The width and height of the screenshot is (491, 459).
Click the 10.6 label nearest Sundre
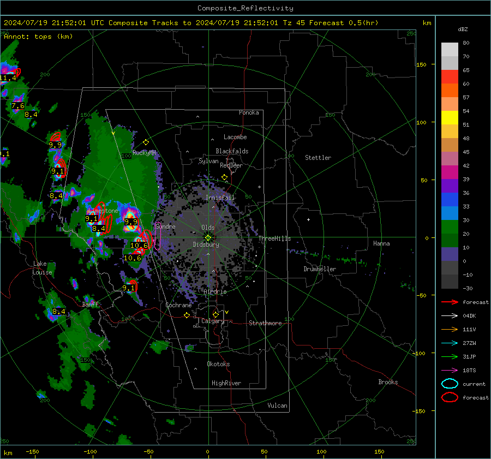tap(139, 245)
